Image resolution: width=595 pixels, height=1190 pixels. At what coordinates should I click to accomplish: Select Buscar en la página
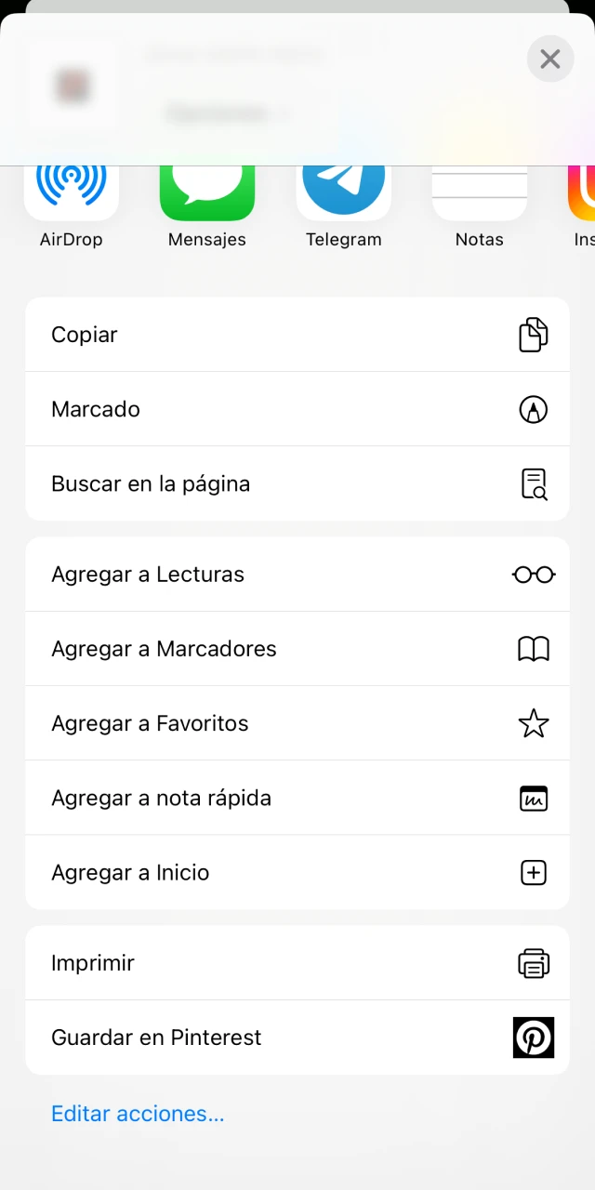coord(151,483)
